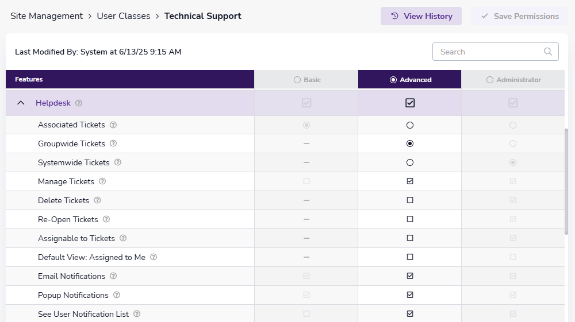The image size is (575, 322).
Task: Click help icon beside Re-Open Tickets
Action: click(x=106, y=219)
